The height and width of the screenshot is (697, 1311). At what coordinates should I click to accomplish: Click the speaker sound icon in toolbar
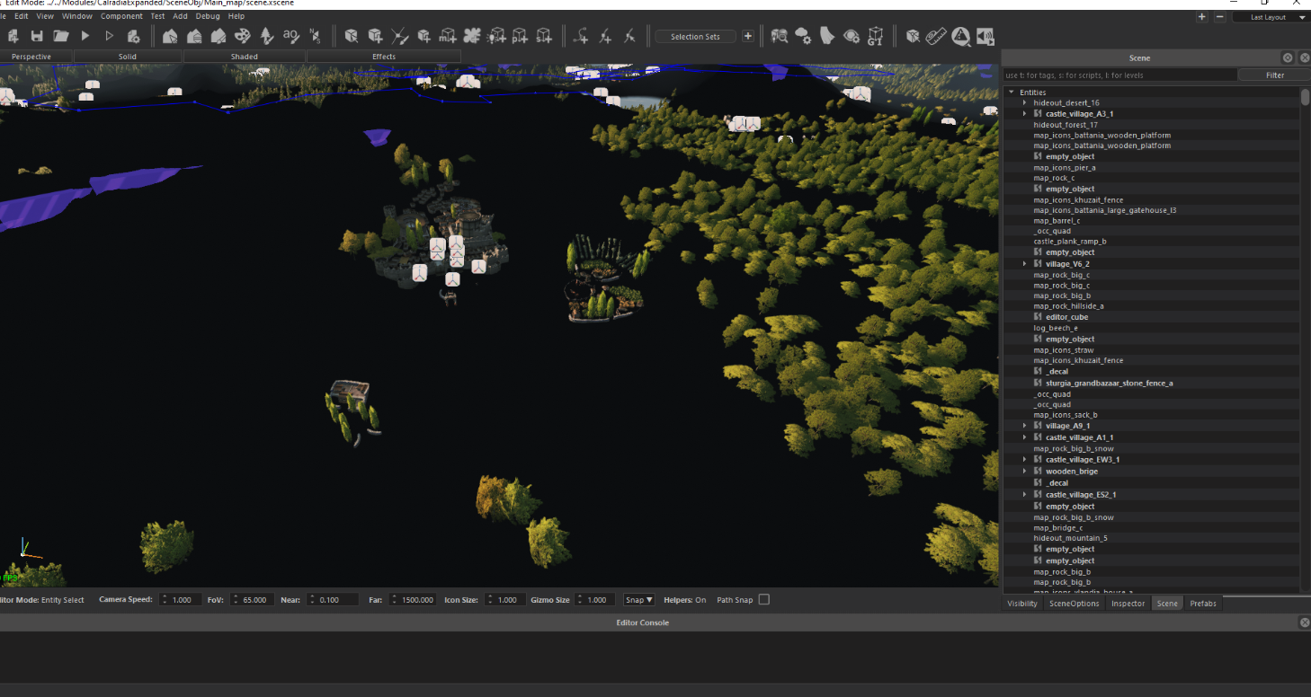985,36
